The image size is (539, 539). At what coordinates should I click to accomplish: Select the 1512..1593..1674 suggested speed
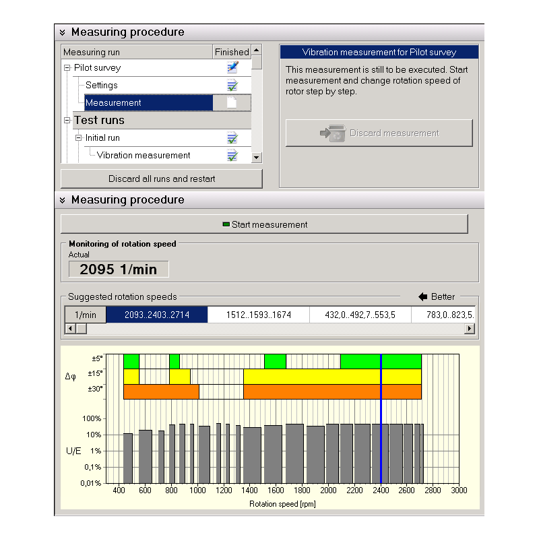click(258, 315)
